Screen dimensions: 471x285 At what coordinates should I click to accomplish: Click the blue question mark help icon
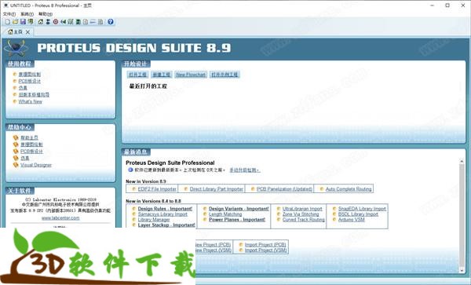tap(111, 22)
